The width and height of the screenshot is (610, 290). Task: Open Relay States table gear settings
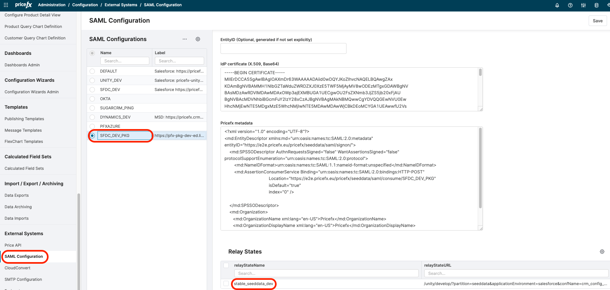pos(602,252)
